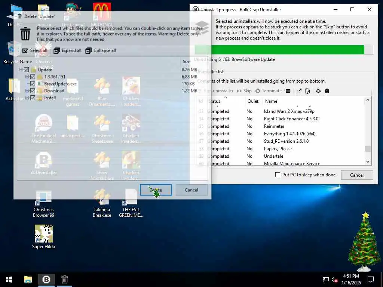This screenshot has width=383, height=287.
Task: Click the Quiet column header in the uninstaller list
Action: (x=253, y=101)
